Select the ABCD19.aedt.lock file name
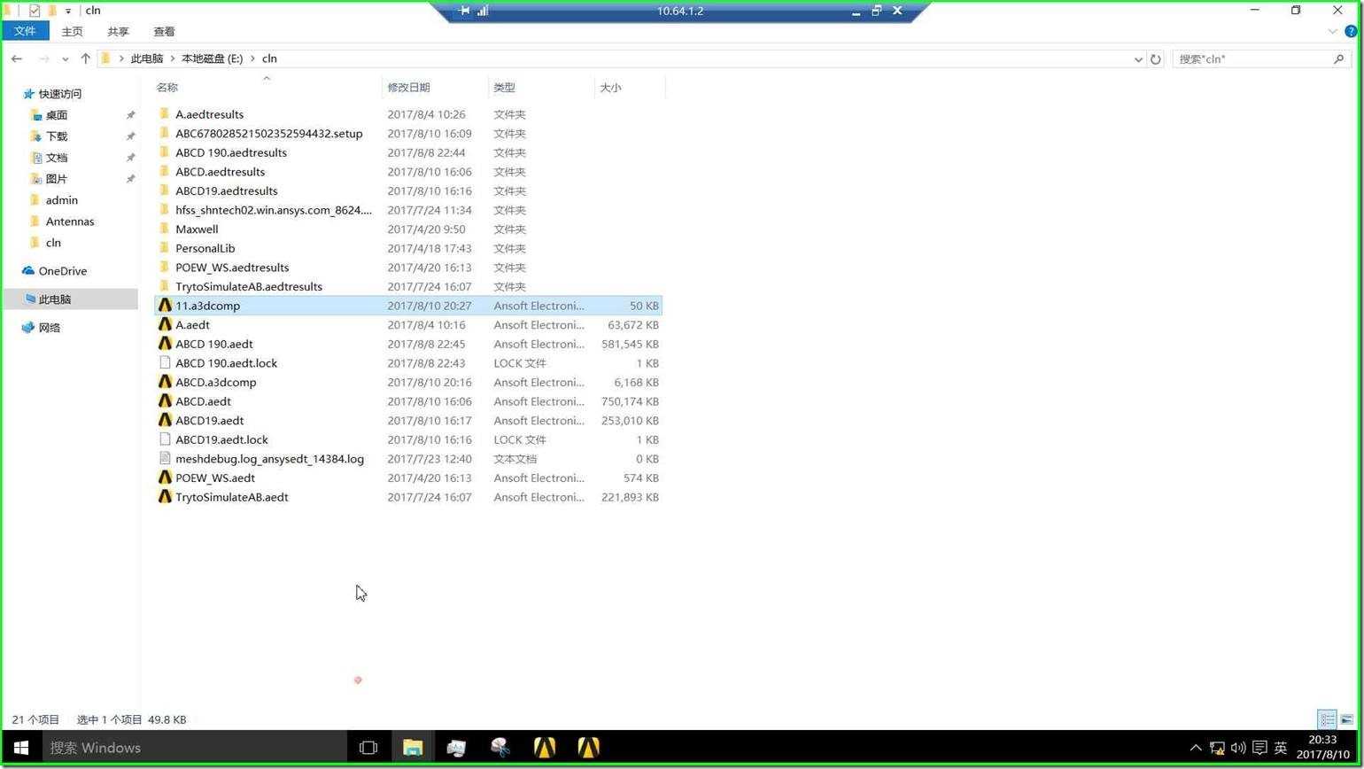 click(221, 440)
